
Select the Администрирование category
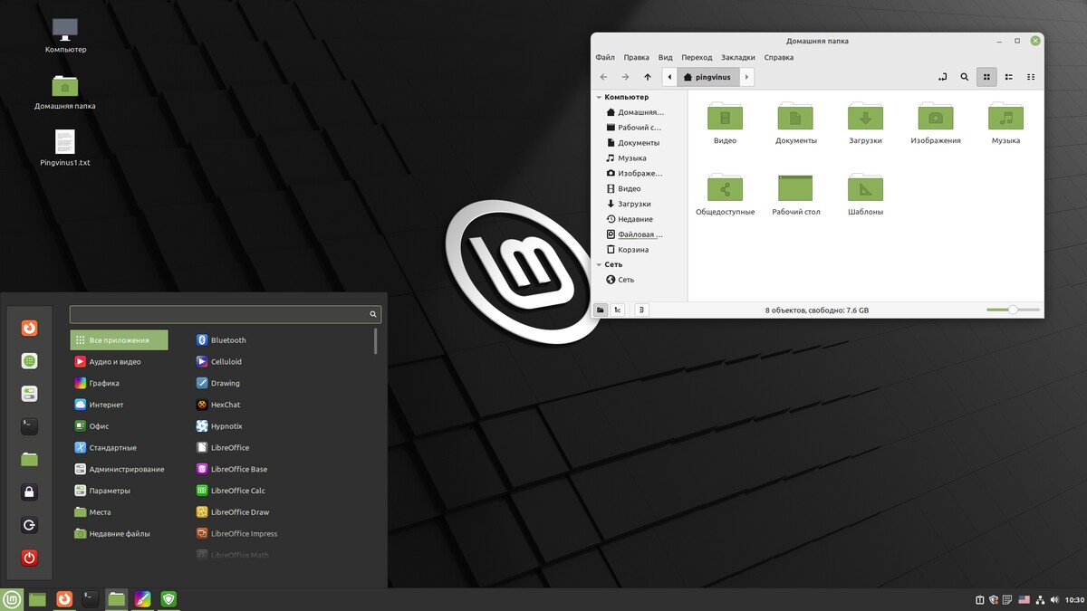119,469
